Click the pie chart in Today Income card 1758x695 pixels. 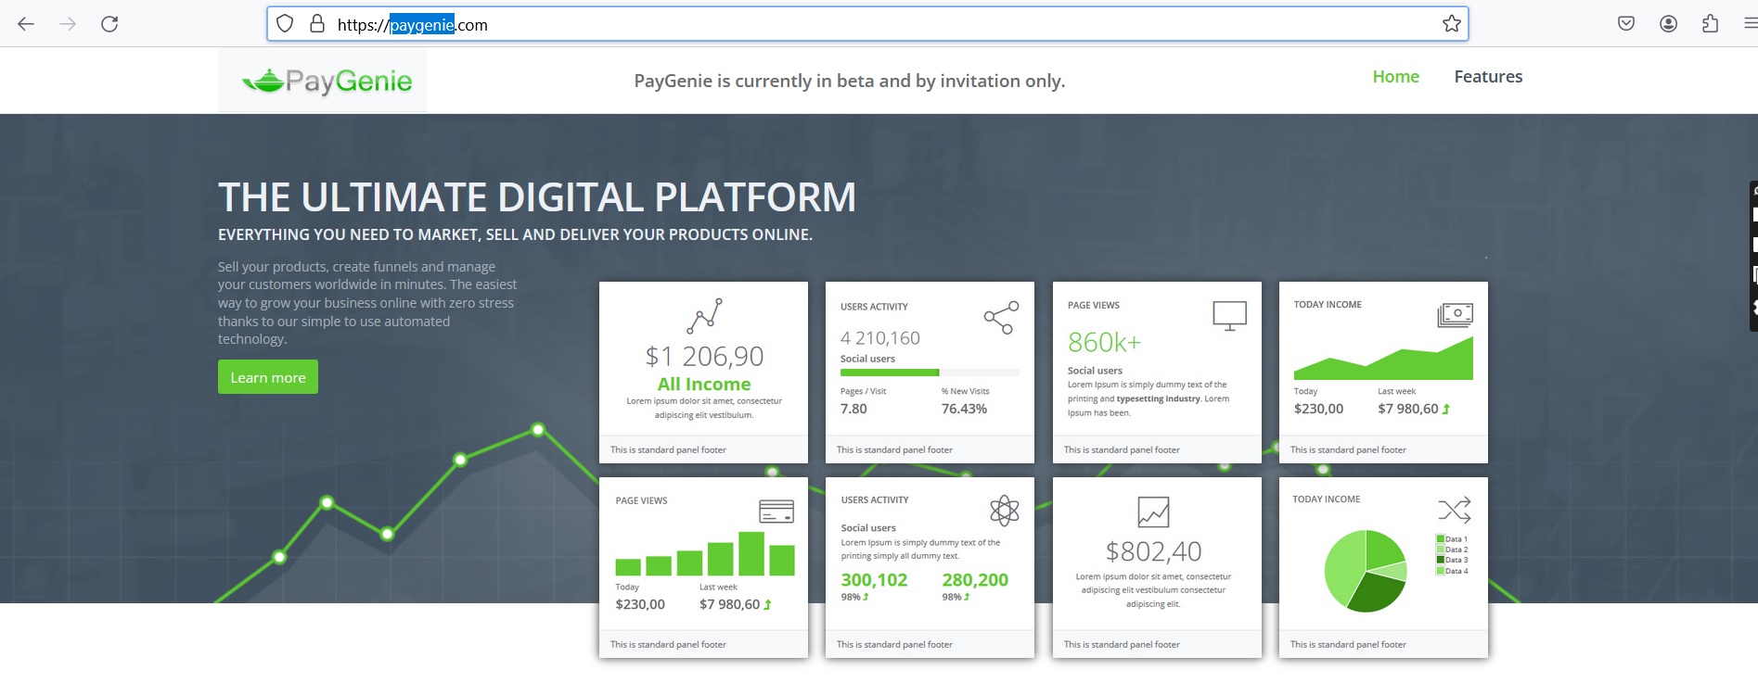point(1366,571)
